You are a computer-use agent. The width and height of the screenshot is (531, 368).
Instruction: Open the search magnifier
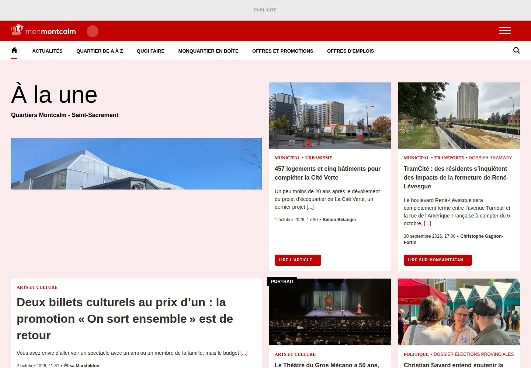coord(516,50)
